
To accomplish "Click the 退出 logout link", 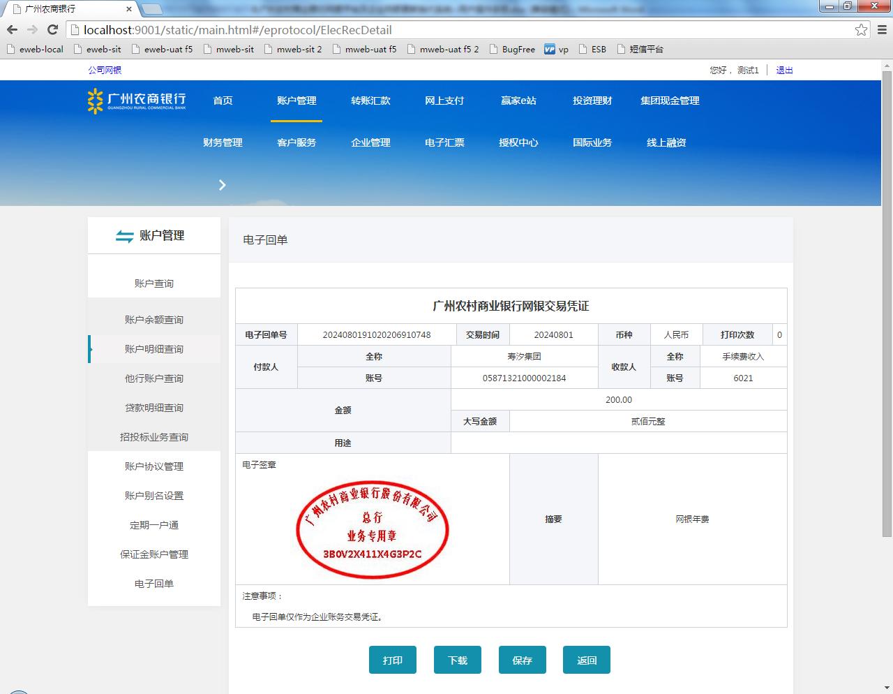I will point(784,70).
